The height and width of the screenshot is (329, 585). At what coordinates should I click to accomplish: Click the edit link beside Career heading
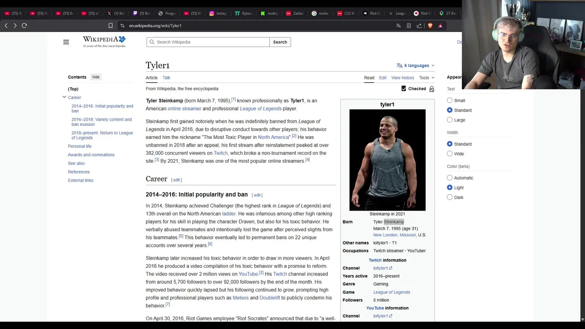click(x=176, y=180)
